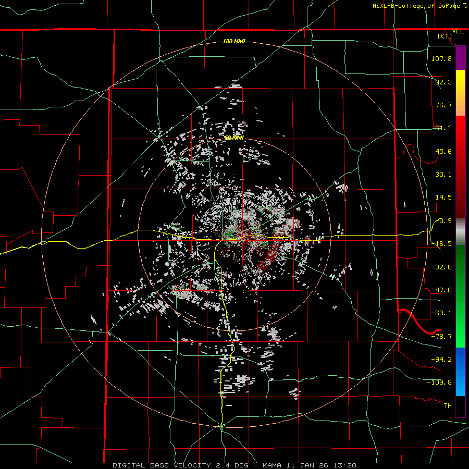Click the TH threshold label

(448, 405)
